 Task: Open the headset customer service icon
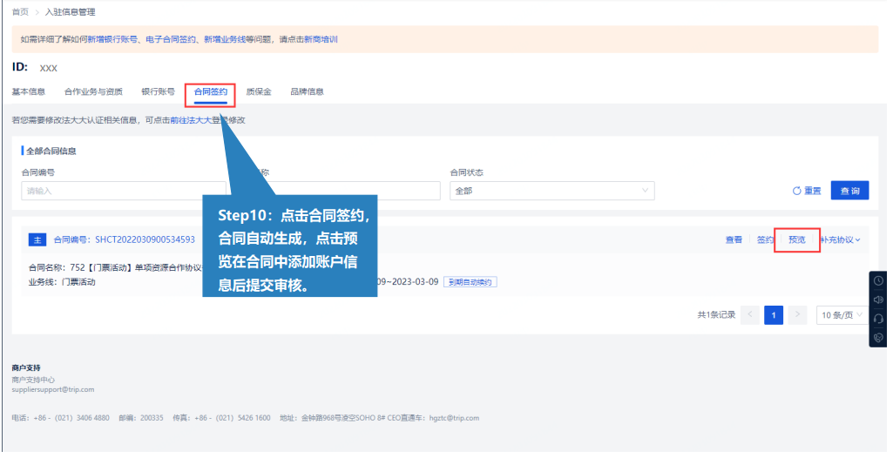[x=878, y=319]
